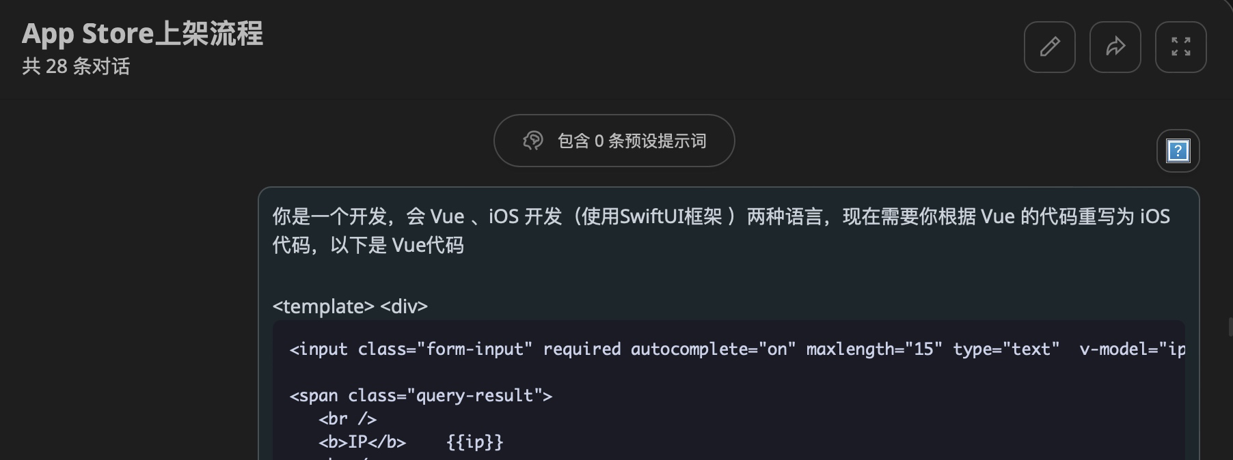Click the <span class="query-result"> code line
The height and width of the screenshot is (460, 1233).
tap(420, 396)
